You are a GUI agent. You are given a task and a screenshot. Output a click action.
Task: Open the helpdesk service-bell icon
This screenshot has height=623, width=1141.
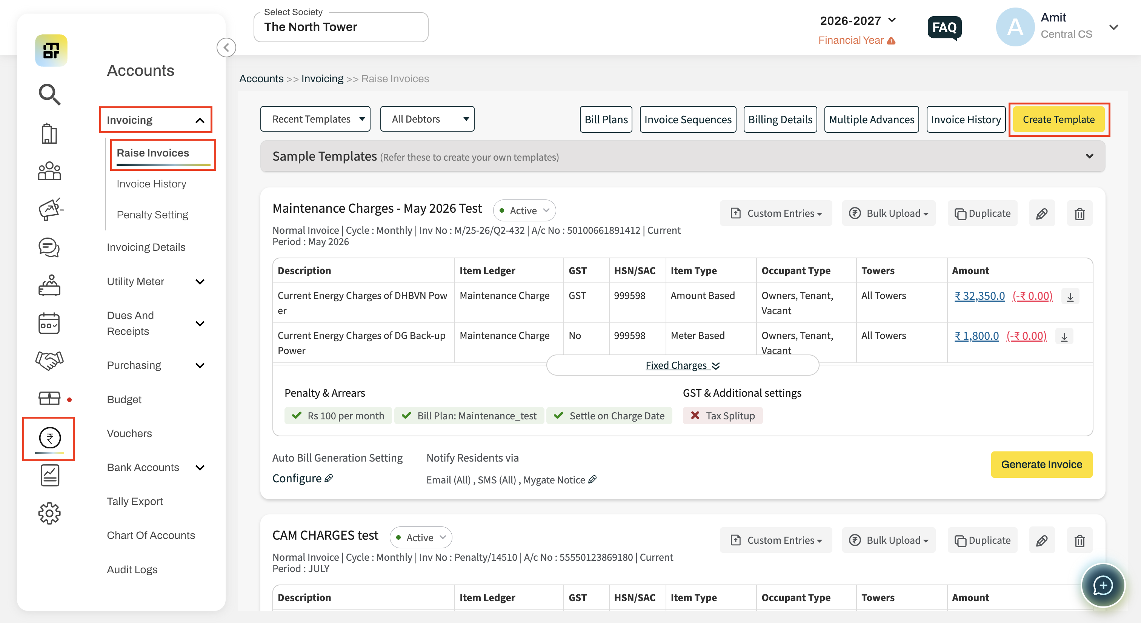[49, 285]
